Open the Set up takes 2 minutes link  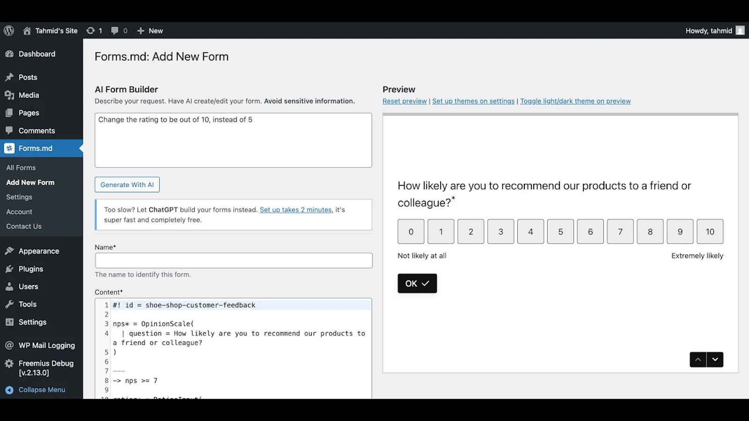[x=296, y=210]
